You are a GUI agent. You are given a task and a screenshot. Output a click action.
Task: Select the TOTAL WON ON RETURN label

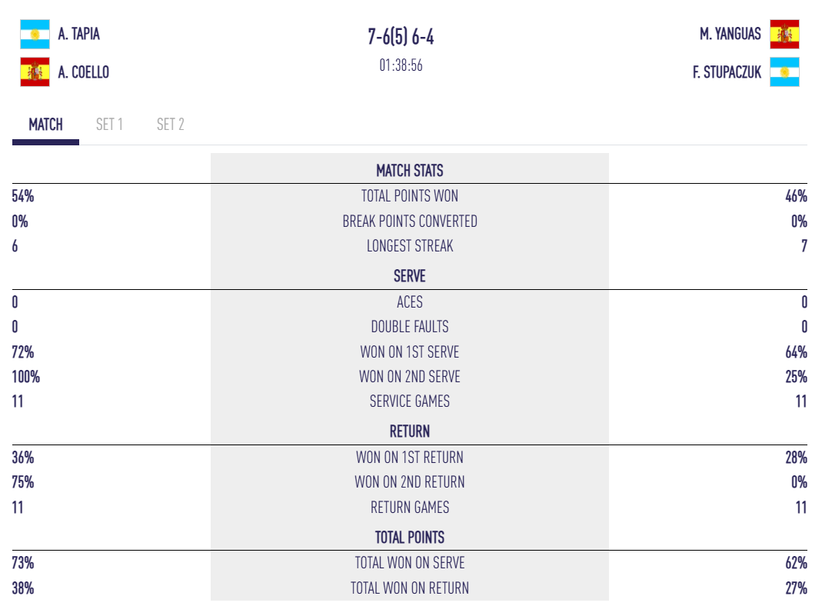pyautogui.click(x=409, y=588)
